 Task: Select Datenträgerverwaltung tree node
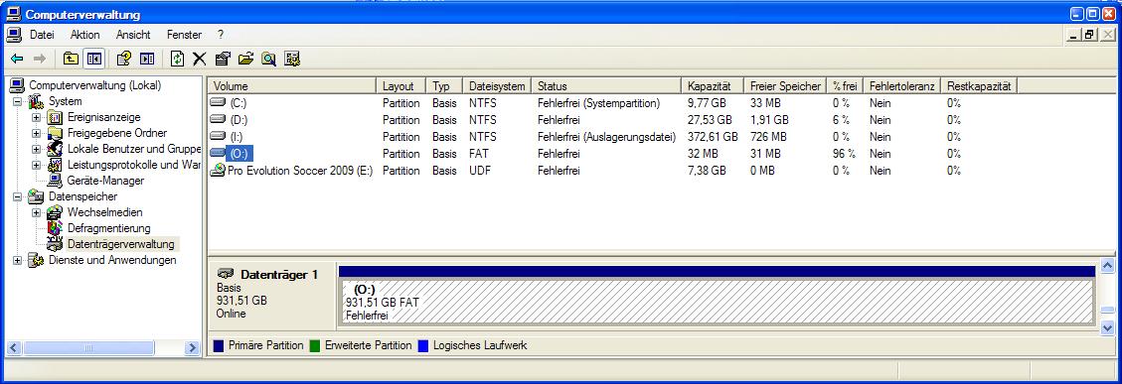pyautogui.click(x=120, y=244)
